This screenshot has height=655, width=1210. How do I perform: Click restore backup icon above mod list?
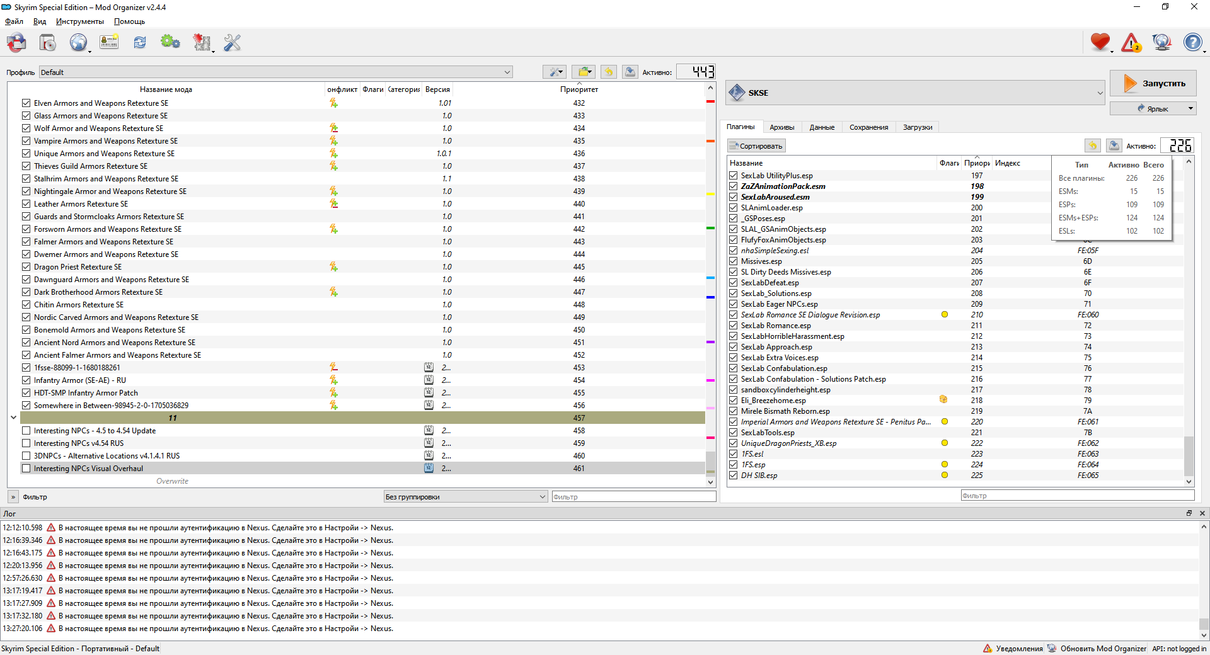(x=609, y=72)
